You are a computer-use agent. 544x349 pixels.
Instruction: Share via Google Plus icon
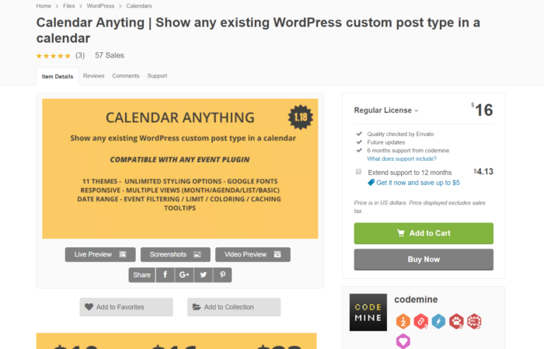click(x=184, y=274)
